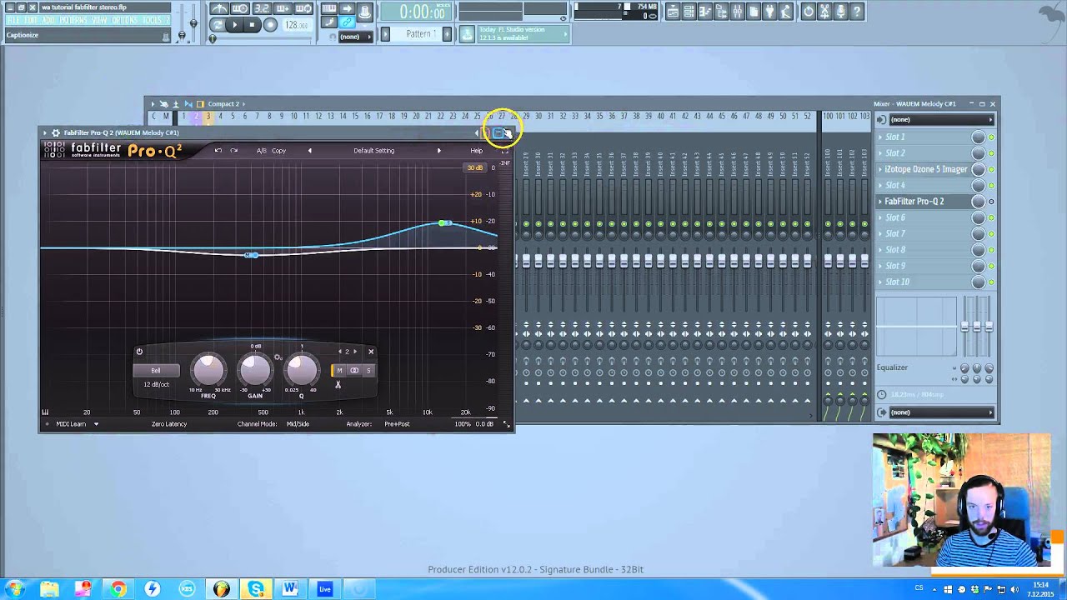Viewport: 1067px width, 600px height.
Task: Open Compact 2 mixer layout menu
Action: point(226,104)
